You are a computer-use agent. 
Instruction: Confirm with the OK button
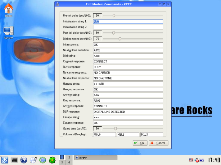pyautogui.click(x=140, y=143)
